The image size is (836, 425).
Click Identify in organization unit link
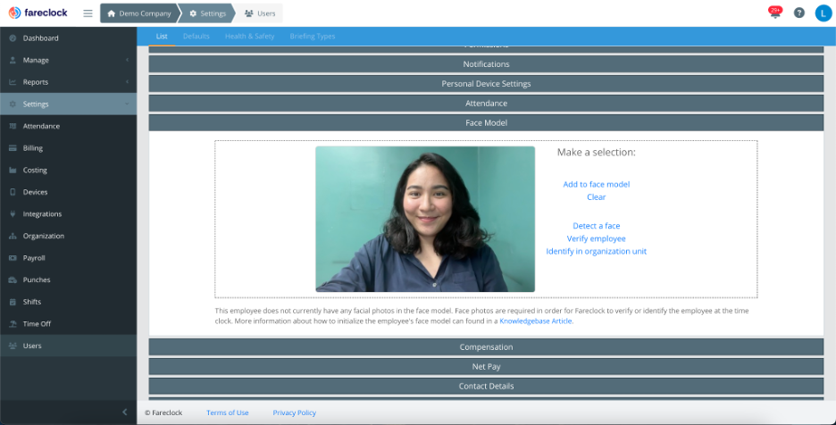tap(596, 252)
